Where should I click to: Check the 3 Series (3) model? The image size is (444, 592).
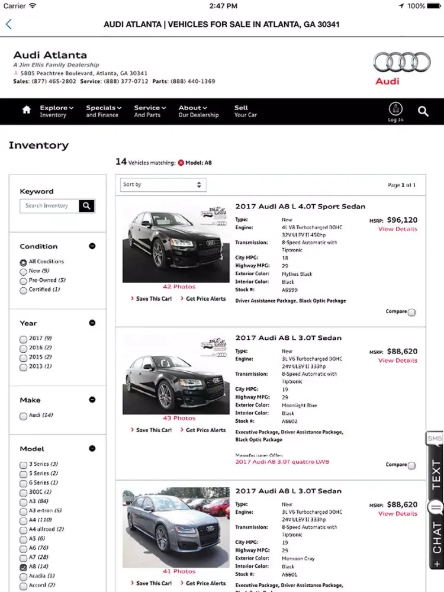[x=24, y=465]
